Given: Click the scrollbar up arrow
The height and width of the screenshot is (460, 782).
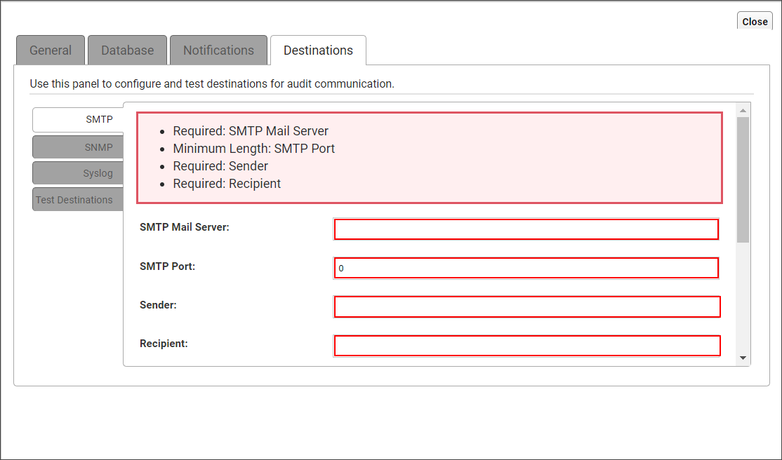Looking at the screenshot, I should pos(743,109).
